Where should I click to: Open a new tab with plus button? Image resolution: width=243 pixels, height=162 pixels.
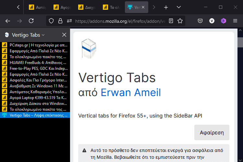point(166,7)
